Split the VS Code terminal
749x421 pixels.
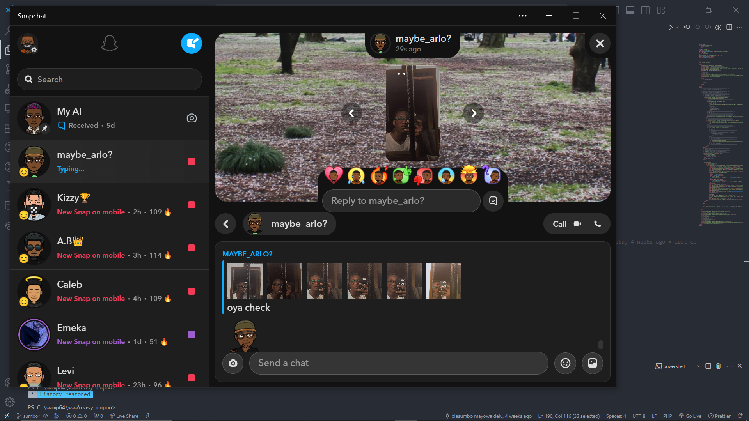[708, 366]
